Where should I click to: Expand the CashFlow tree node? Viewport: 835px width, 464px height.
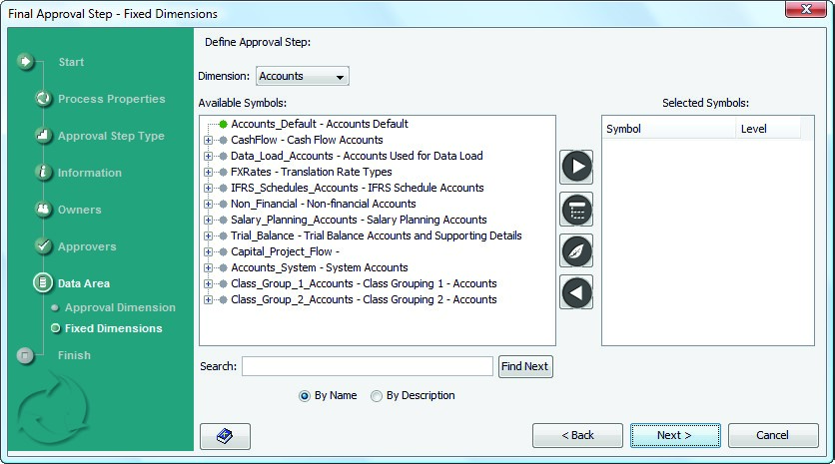point(209,141)
